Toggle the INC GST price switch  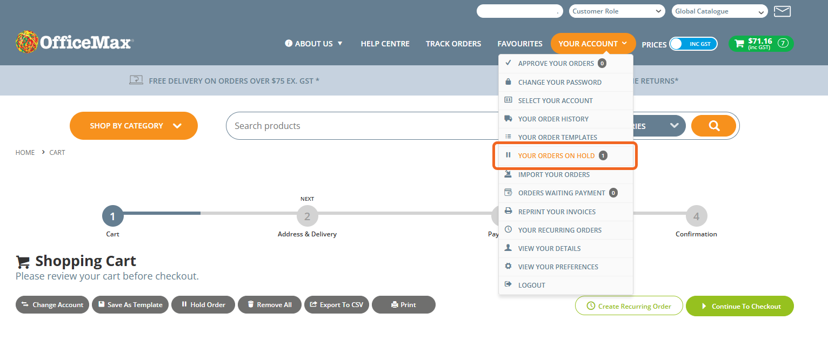click(693, 44)
